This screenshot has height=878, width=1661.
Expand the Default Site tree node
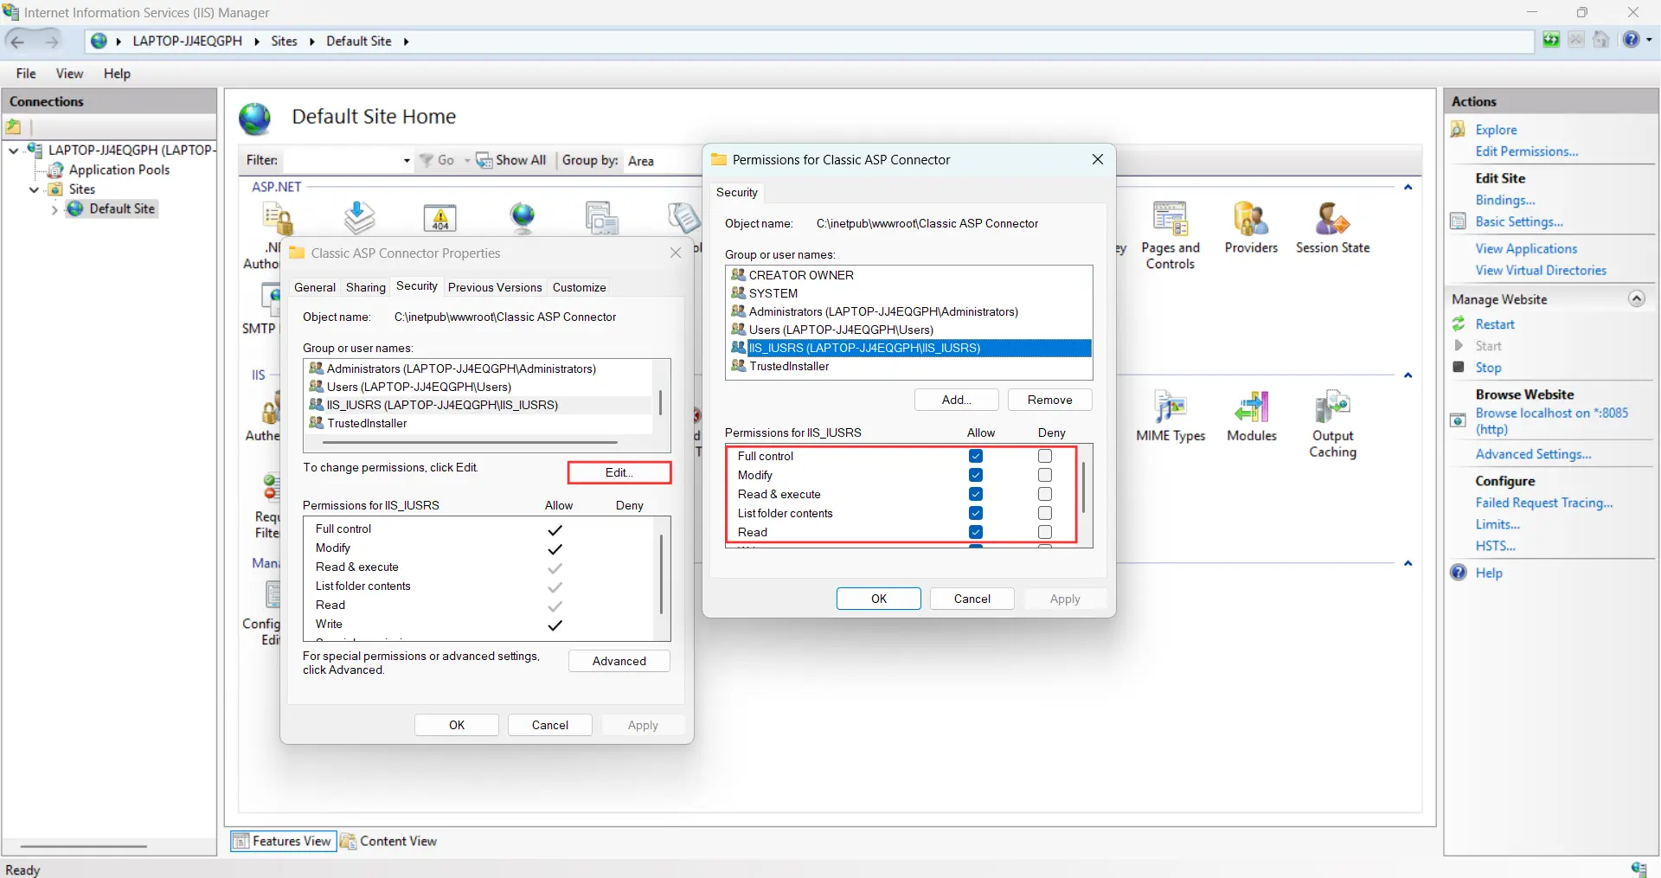click(x=55, y=209)
